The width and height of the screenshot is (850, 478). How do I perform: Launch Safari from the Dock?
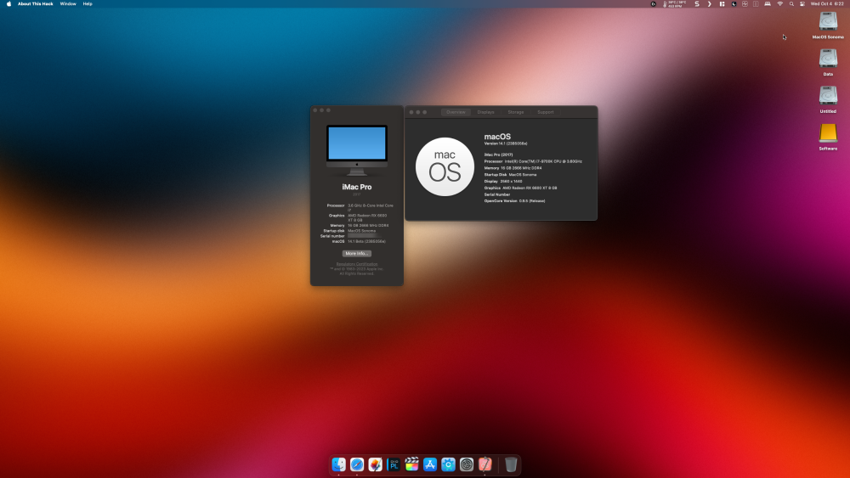pos(357,464)
